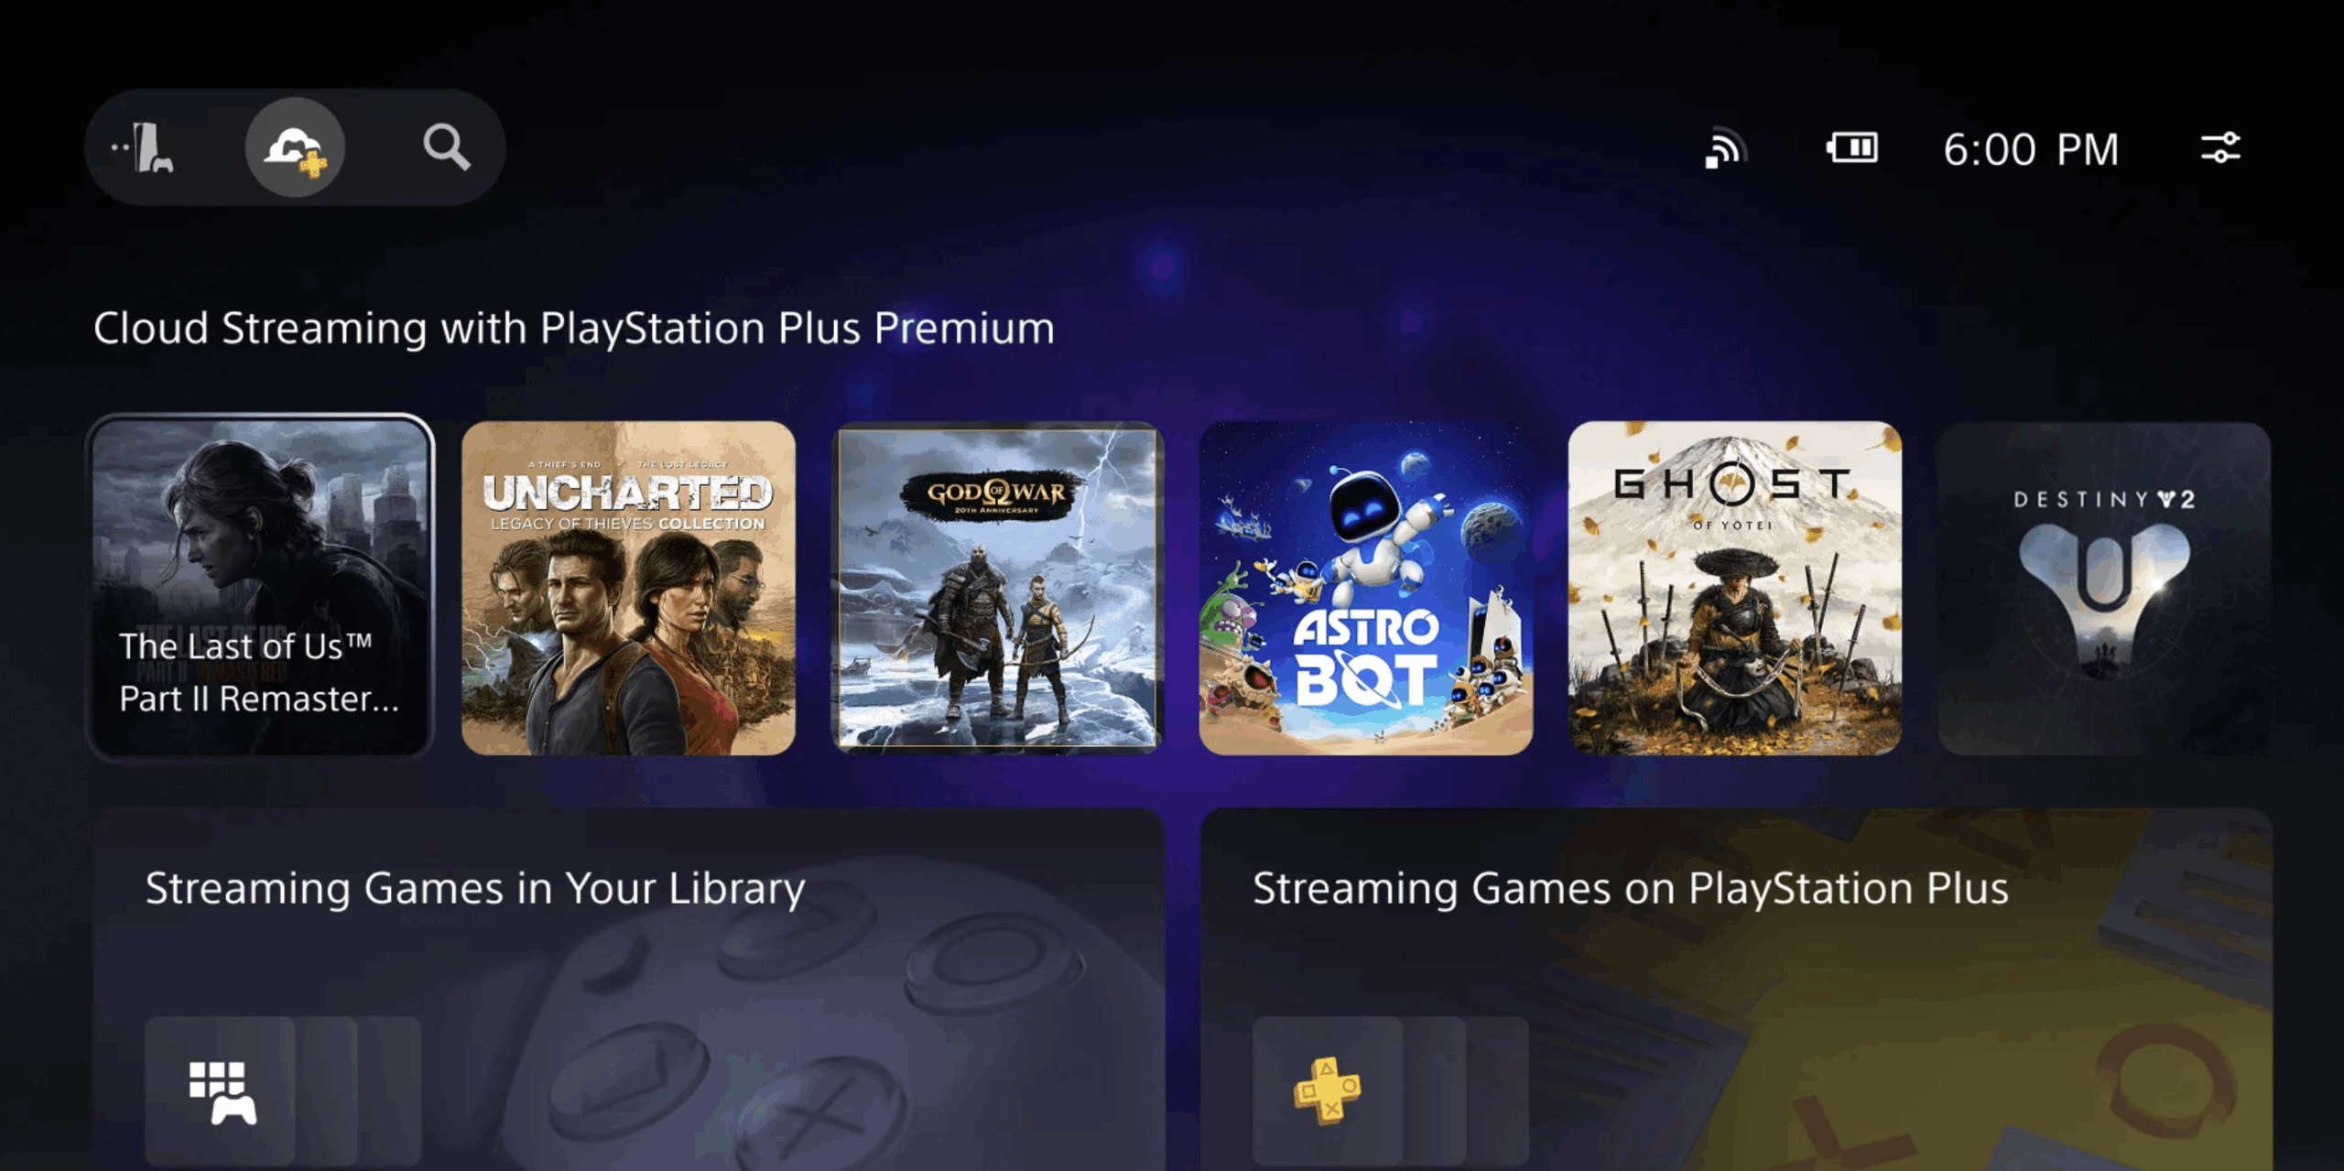Screen dimensions: 2344x1171
Task: Open quick settings sliders icon
Action: [x=2220, y=147]
